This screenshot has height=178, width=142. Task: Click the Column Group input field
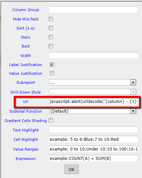click(93, 9)
